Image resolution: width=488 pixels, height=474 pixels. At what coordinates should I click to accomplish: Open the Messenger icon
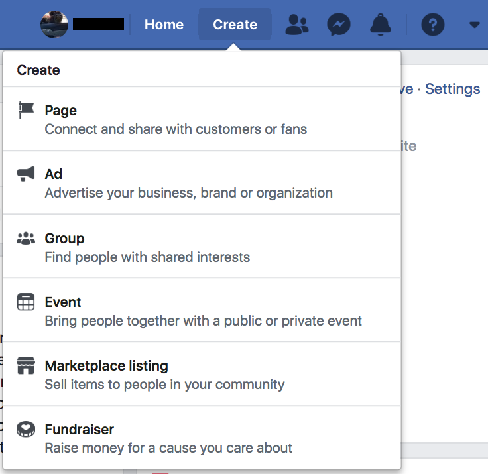(x=339, y=25)
